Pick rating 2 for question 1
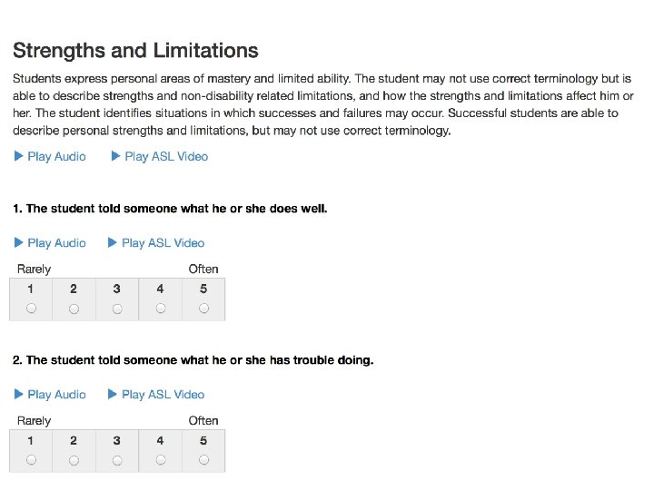This screenshot has width=654, height=490. [74, 309]
